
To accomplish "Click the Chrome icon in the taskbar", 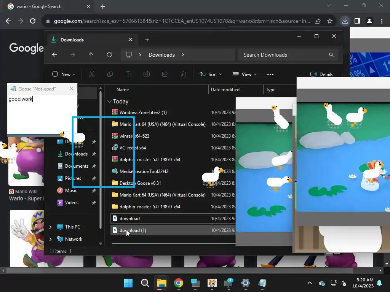I will [179, 283].
